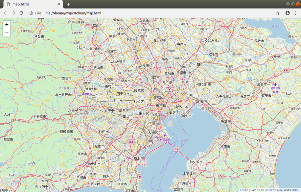
Task: Click the 九十九里町 label
Action: [284, 138]
